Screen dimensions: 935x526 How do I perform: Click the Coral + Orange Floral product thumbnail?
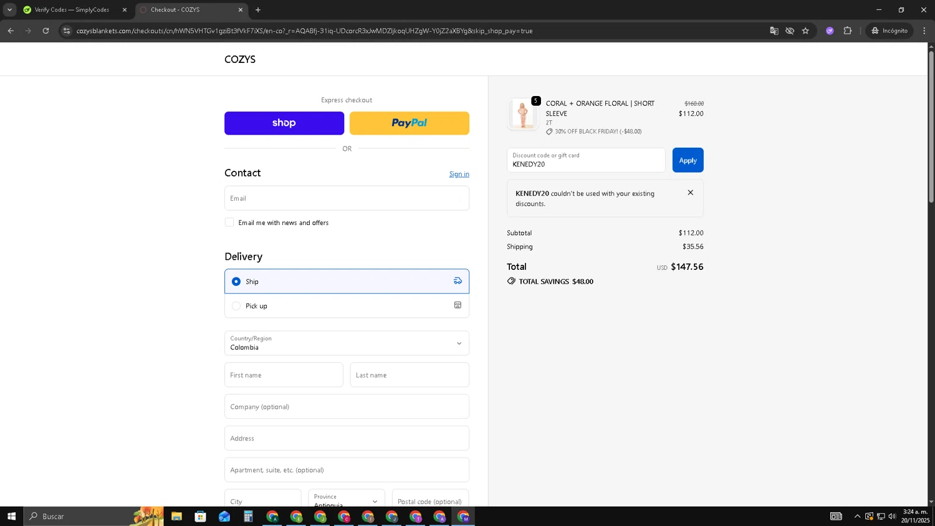click(x=522, y=114)
